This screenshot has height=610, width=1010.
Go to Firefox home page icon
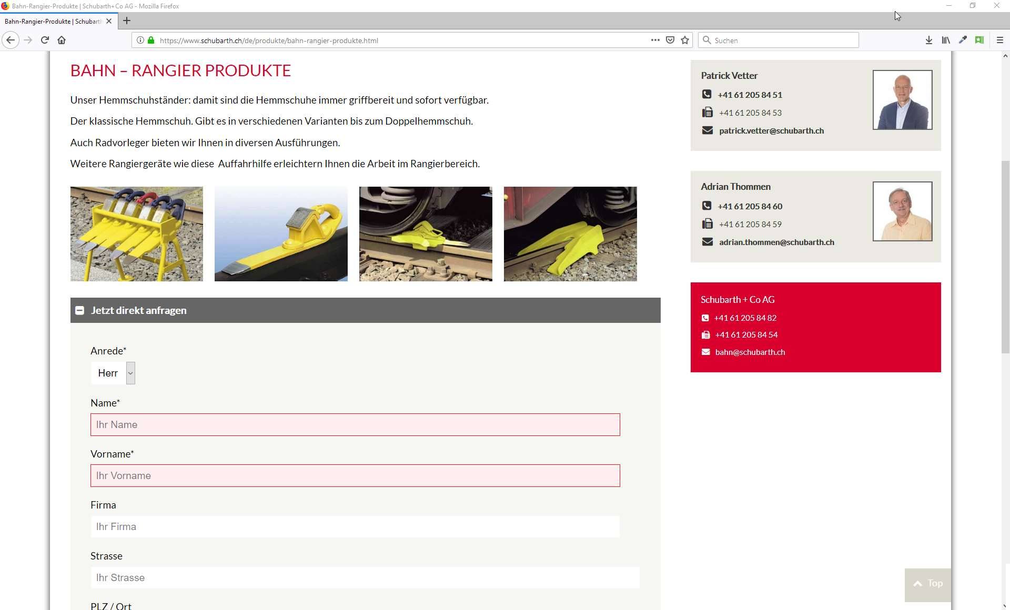tap(62, 40)
